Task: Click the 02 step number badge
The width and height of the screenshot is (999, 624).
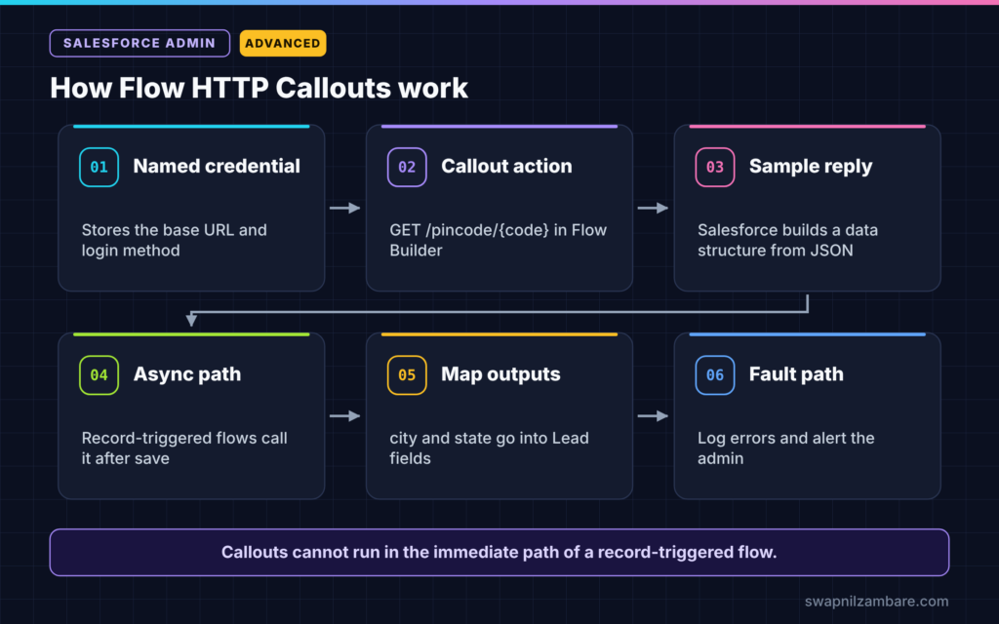Action: 407,167
